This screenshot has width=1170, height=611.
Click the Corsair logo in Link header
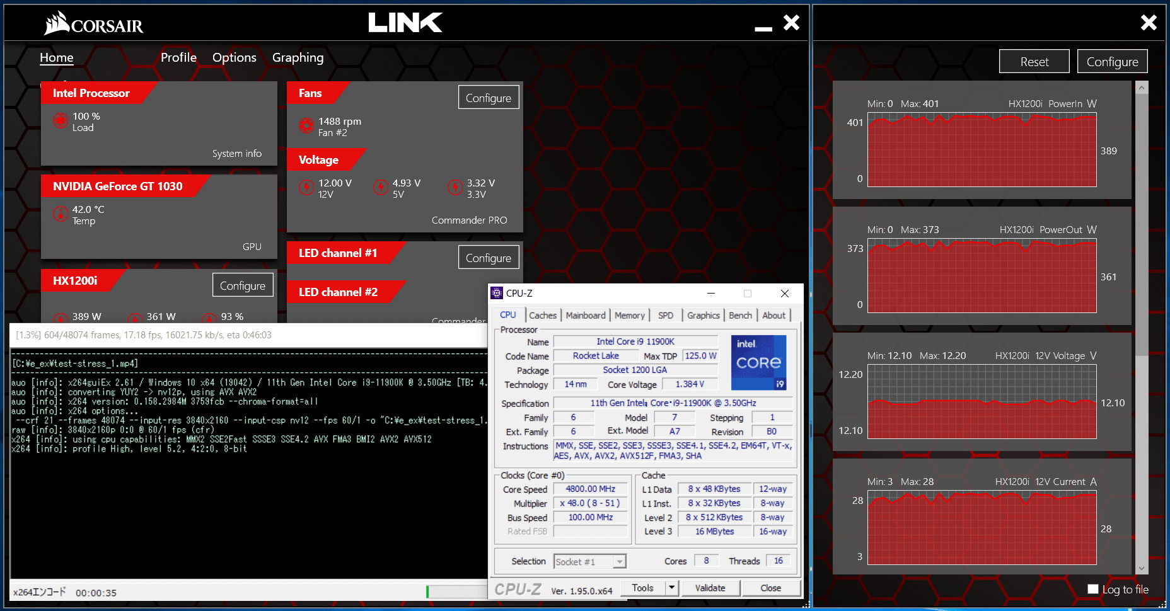(x=94, y=23)
